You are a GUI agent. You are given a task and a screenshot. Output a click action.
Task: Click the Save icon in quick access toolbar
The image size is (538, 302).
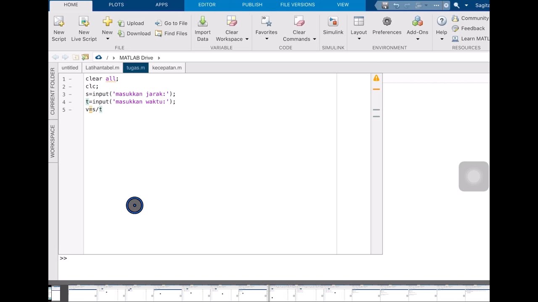click(x=385, y=5)
